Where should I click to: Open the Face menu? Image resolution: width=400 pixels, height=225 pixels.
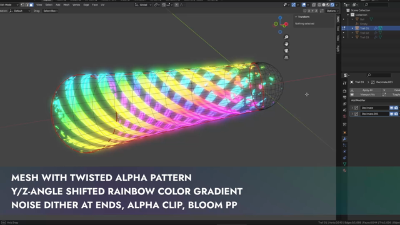tap(95, 5)
